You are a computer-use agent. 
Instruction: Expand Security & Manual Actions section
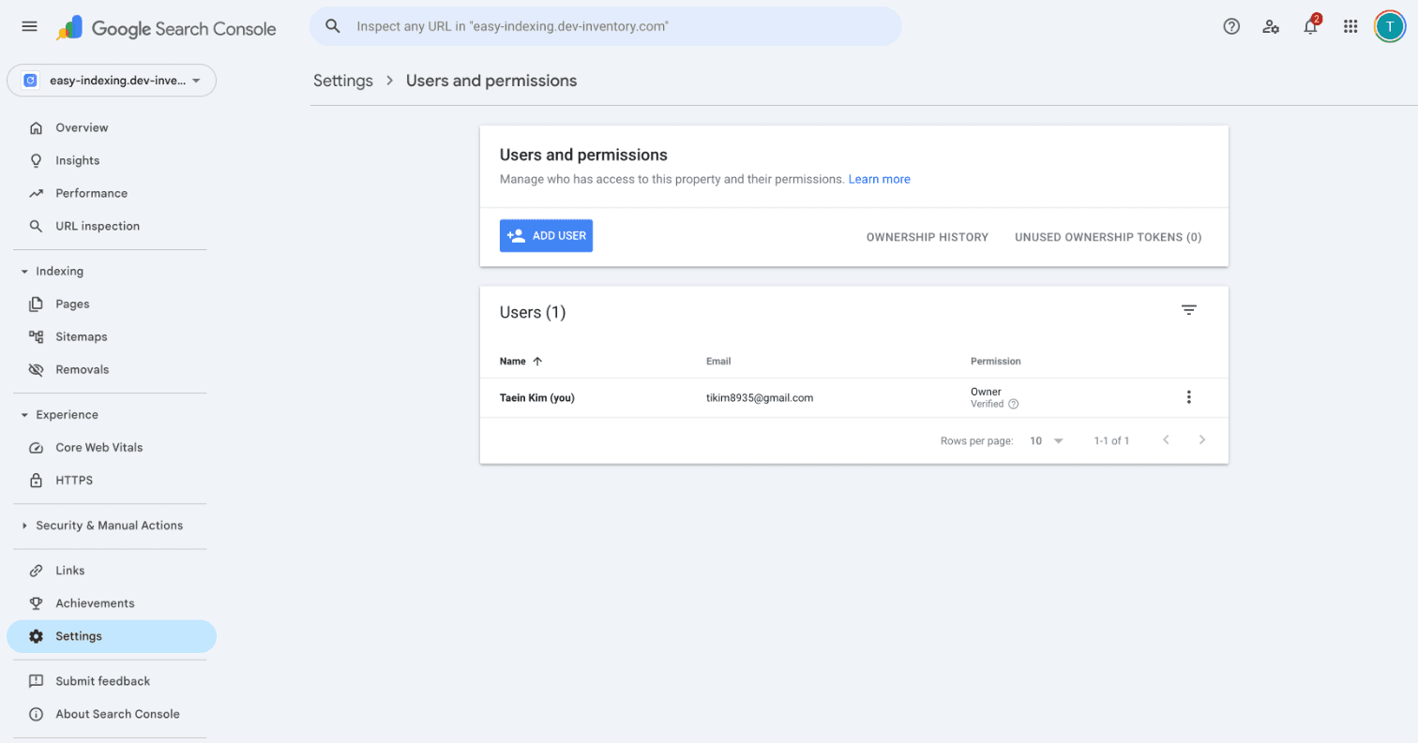[x=24, y=526]
